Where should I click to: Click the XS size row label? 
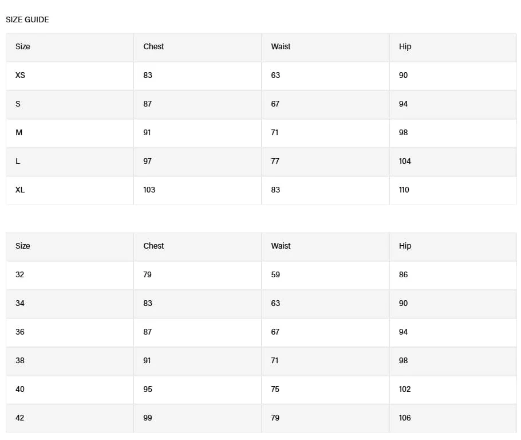tap(20, 75)
